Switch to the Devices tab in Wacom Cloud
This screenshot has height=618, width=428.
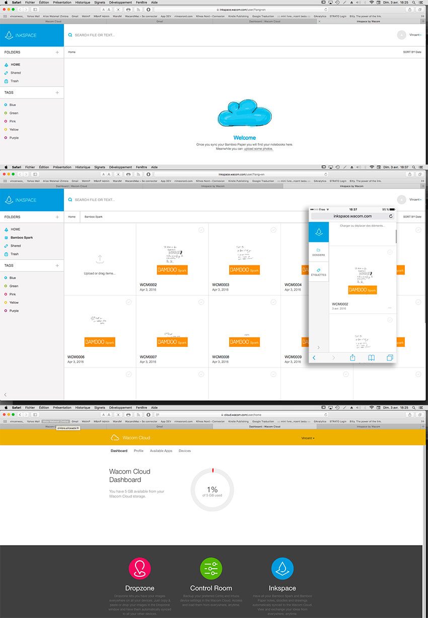(x=185, y=451)
